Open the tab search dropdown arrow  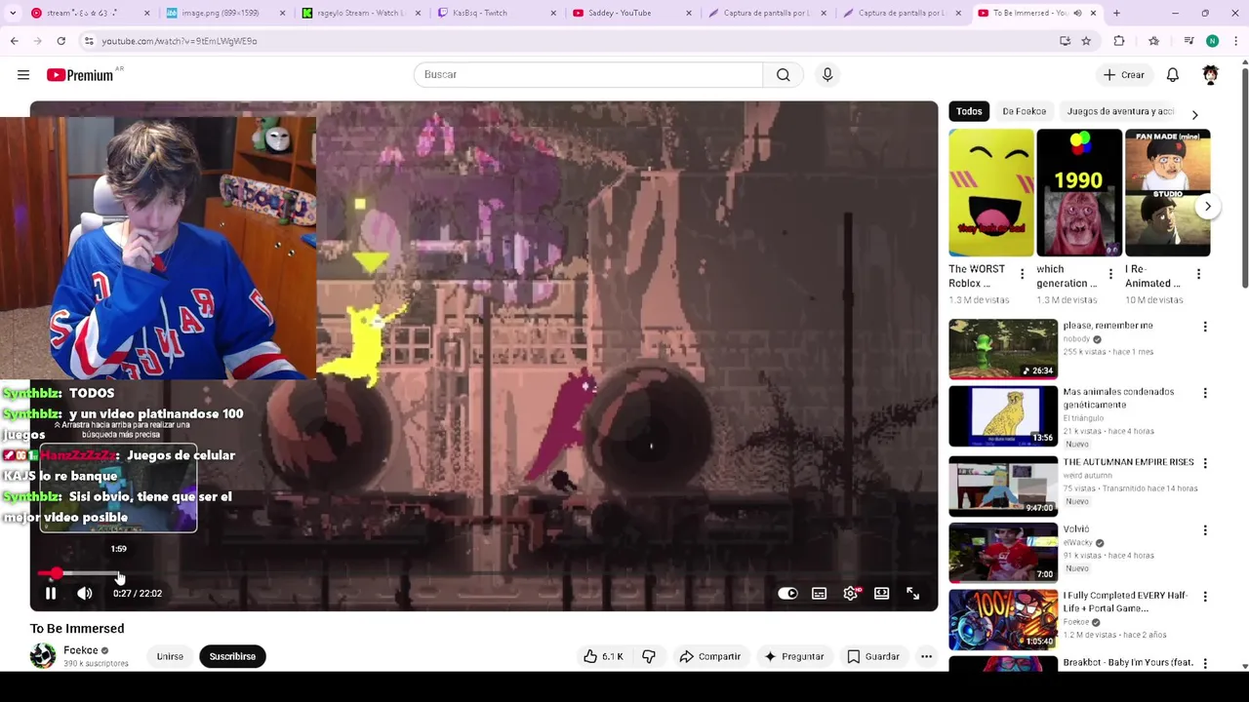14,13
